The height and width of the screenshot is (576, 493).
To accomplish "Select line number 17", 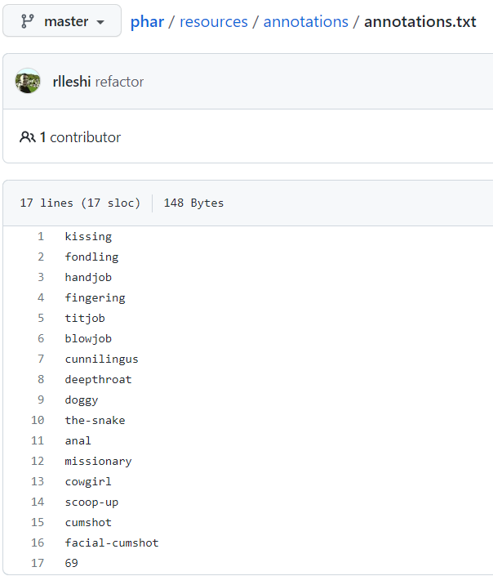I will point(38,563).
